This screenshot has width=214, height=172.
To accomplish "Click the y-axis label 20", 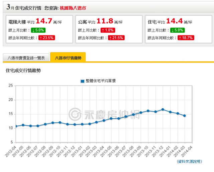I will (x=11, y=100).
